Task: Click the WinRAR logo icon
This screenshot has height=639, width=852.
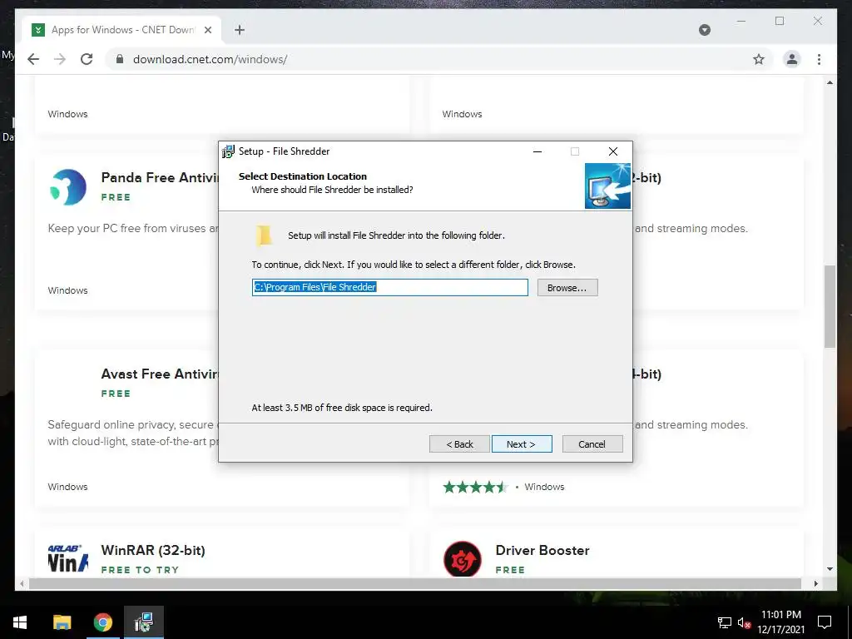Action: [68, 559]
